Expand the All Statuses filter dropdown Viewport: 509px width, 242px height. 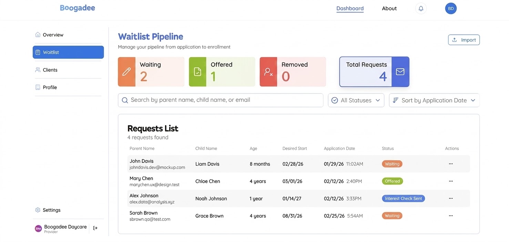356,100
